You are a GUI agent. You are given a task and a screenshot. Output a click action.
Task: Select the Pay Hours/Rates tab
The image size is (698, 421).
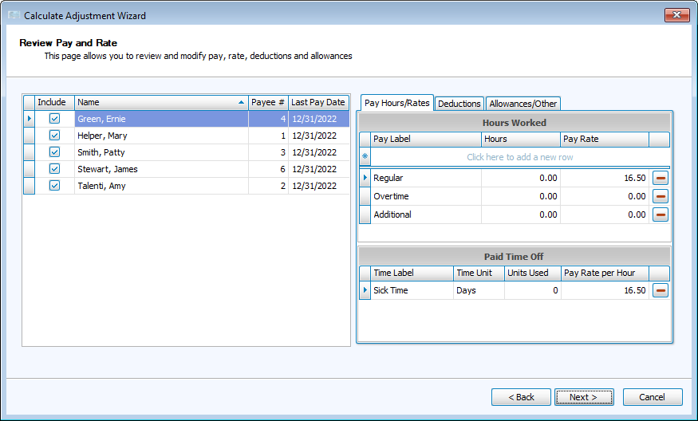tap(396, 103)
